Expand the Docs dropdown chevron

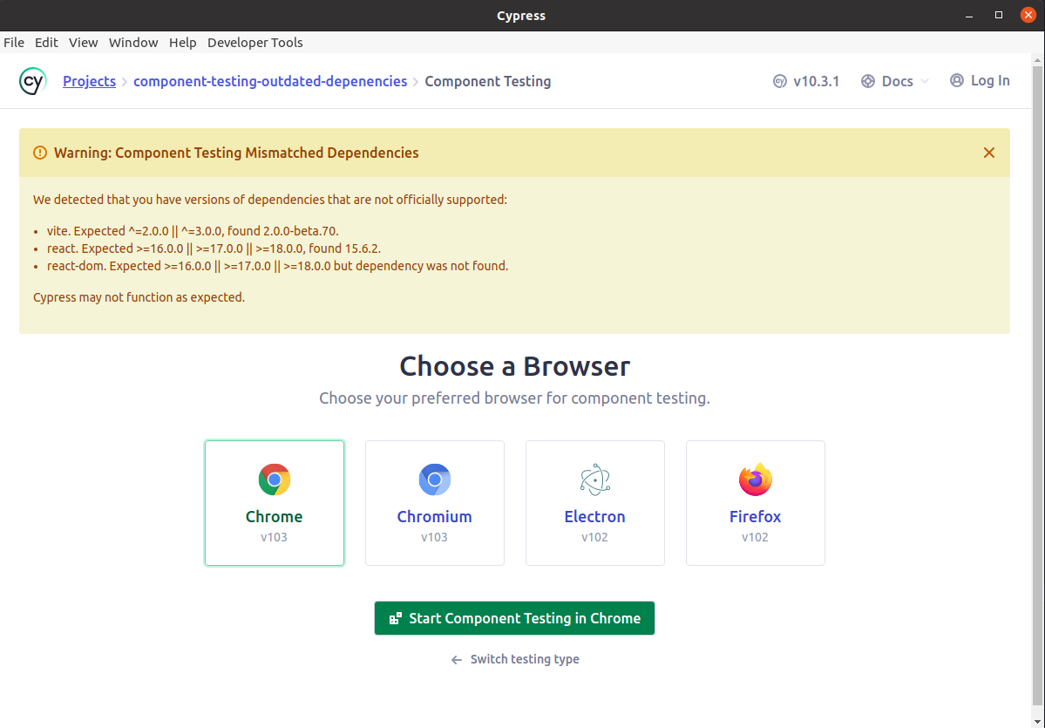point(925,81)
